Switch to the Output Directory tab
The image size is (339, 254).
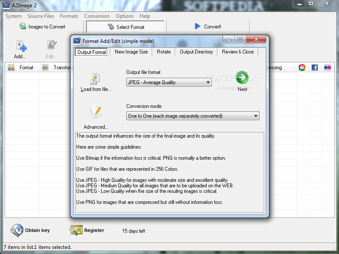197,52
